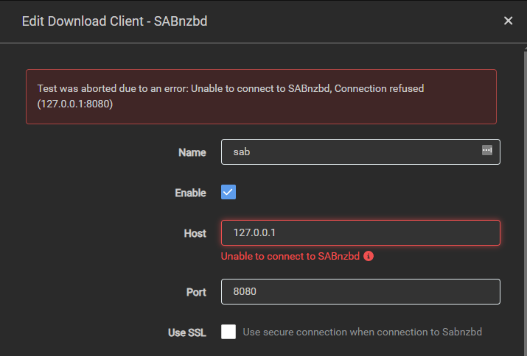This screenshot has height=356, width=527.
Task: Click the red info icon under Host
Action: coord(369,256)
